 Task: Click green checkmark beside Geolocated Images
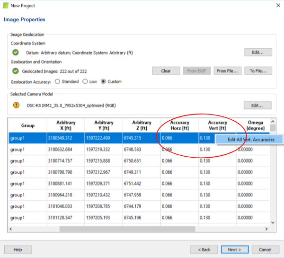[x=16, y=71]
